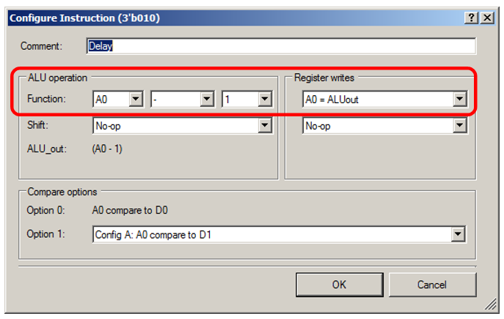Click the Option 0 A0 compare to D0 text
Screen dimensions: 504x319
click(x=131, y=212)
